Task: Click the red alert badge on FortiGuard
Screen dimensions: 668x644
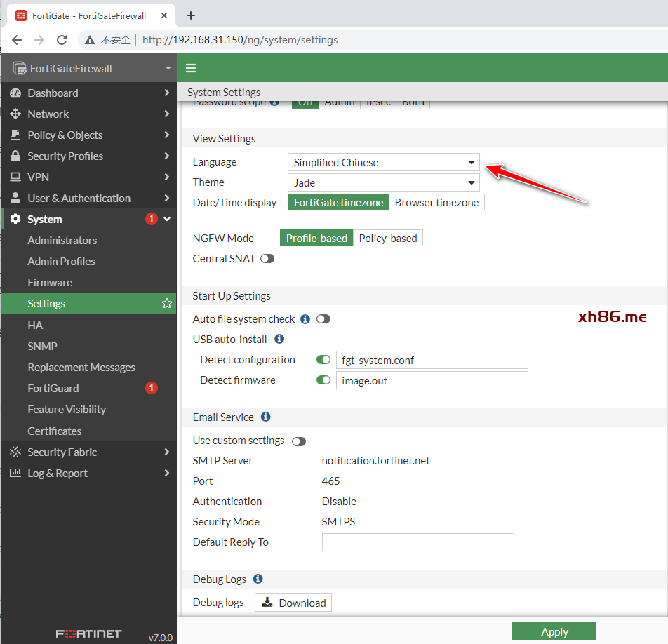Action: click(x=152, y=388)
